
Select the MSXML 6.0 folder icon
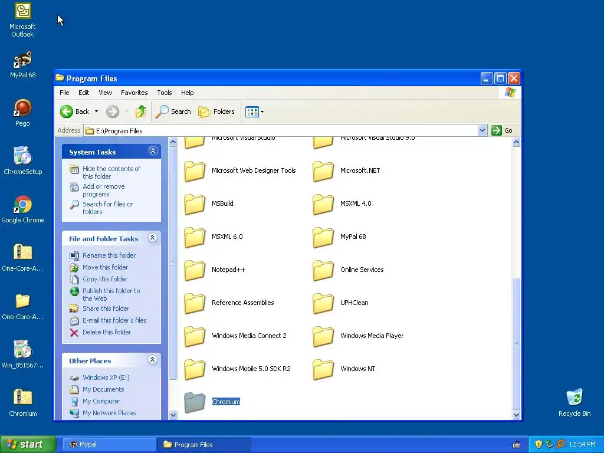[x=195, y=237]
